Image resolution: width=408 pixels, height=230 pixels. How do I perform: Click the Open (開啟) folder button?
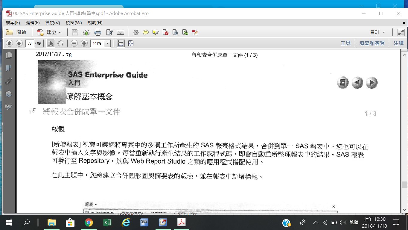(16, 32)
